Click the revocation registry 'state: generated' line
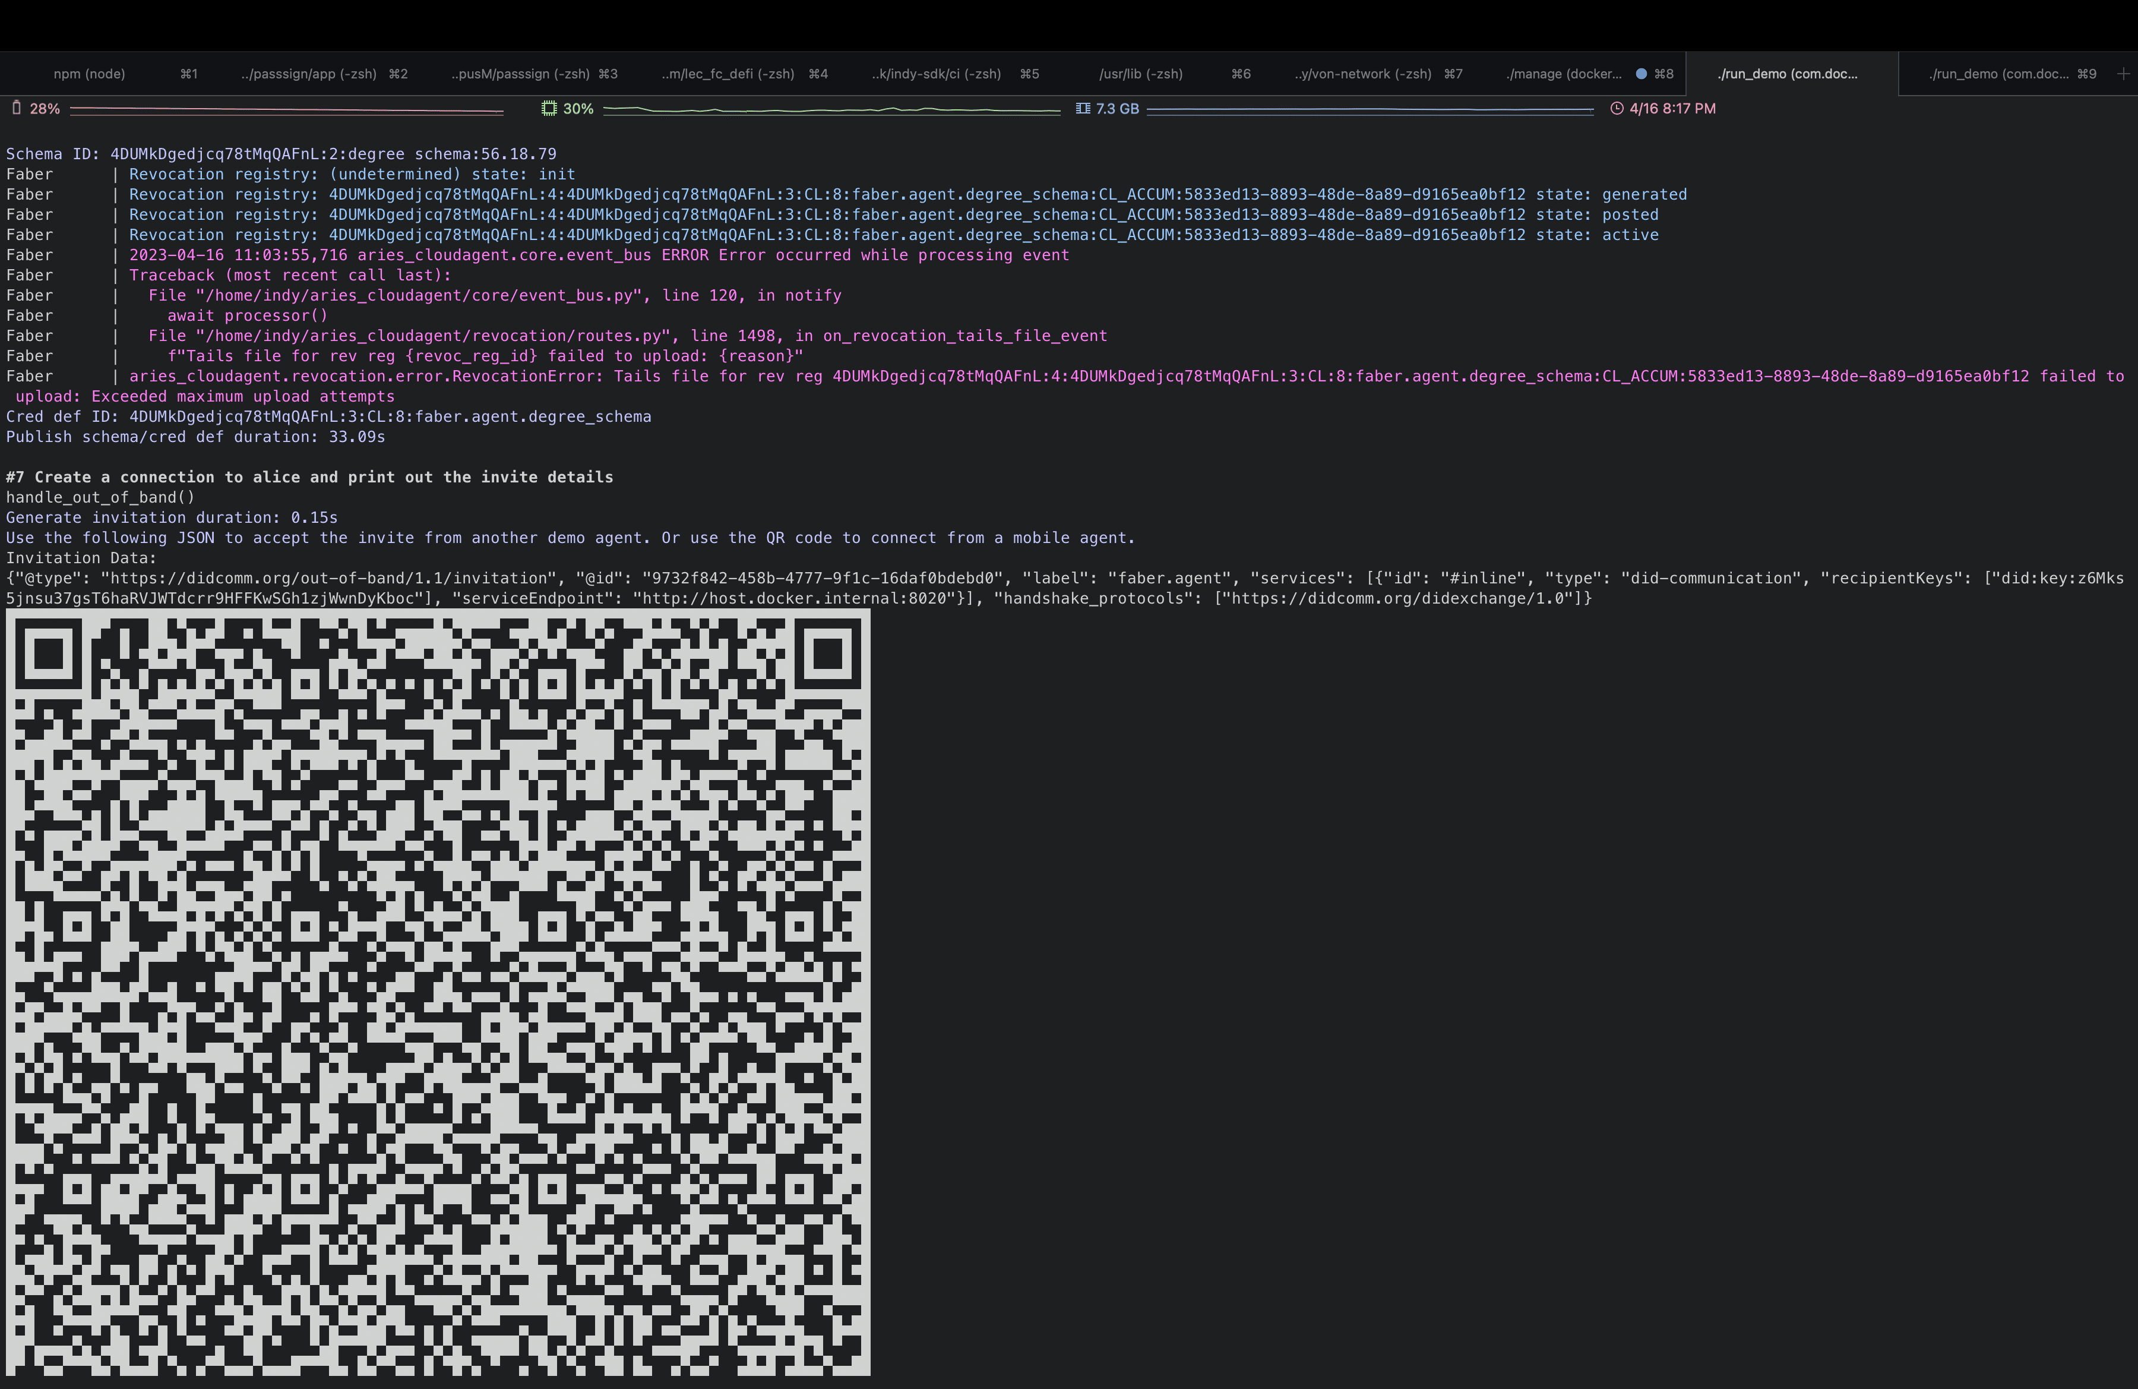Screen dimensions: 2138x1389 point(908,194)
